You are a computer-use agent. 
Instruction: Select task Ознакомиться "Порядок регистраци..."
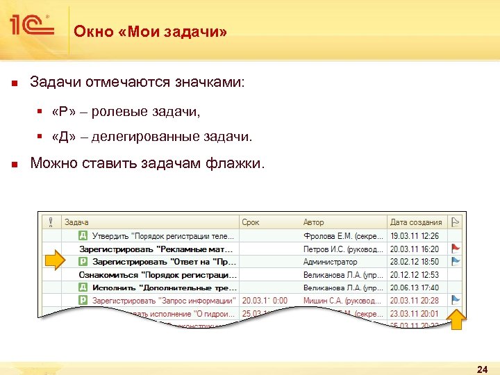(x=158, y=275)
